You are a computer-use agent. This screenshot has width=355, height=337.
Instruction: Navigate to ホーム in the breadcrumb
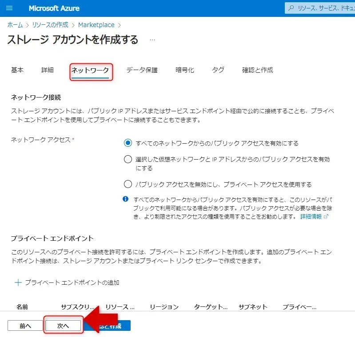pos(15,25)
